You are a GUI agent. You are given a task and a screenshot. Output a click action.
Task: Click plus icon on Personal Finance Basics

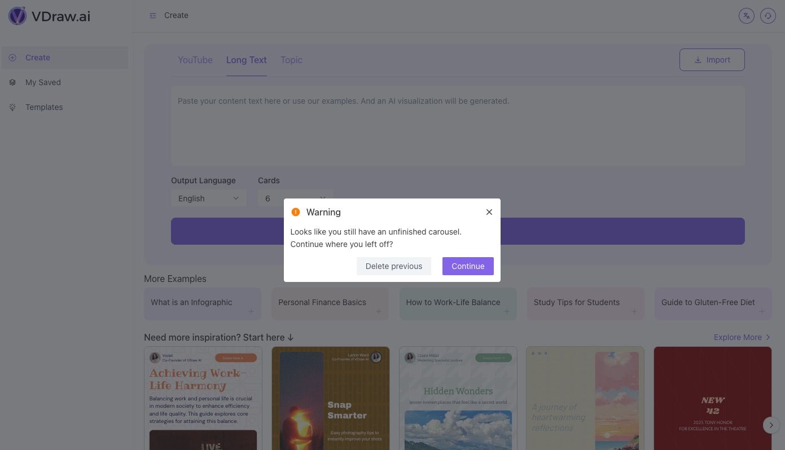[x=379, y=311]
